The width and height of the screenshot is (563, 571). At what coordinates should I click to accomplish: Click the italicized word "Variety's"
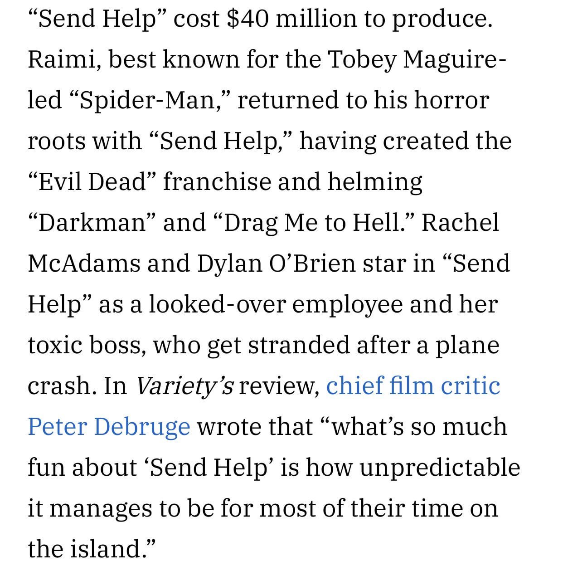[x=184, y=386]
